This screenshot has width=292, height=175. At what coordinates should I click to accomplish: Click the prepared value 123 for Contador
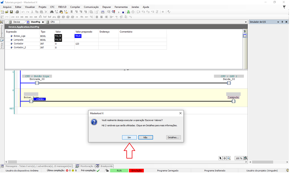77,44
